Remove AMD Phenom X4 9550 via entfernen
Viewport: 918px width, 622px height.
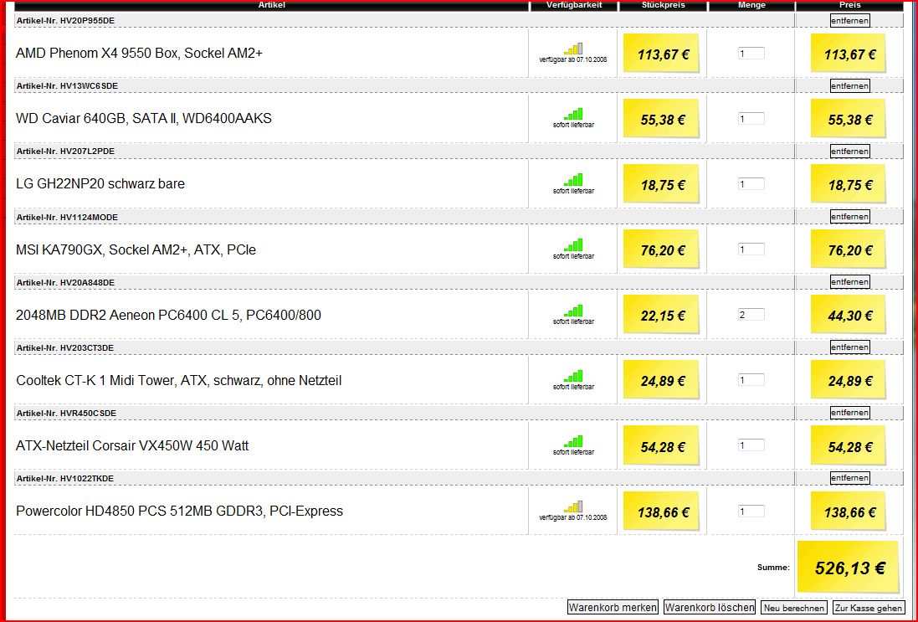click(x=849, y=20)
